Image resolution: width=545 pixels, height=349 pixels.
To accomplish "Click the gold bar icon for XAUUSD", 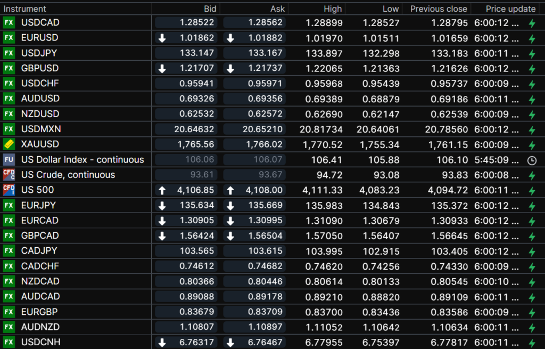I will [9, 144].
